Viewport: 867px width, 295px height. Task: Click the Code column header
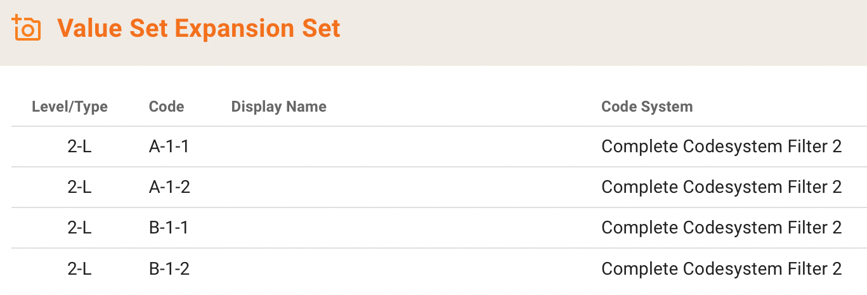pyautogui.click(x=166, y=107)
